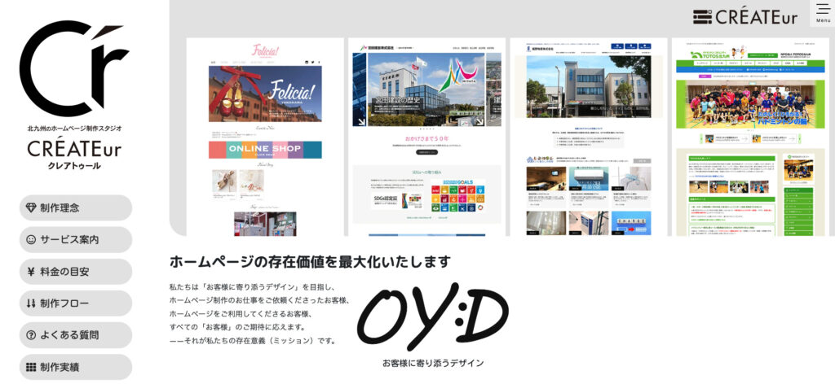
Task: Click the yen icon beside 料金の目安
Action: click(x=31, y=272)
